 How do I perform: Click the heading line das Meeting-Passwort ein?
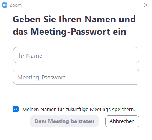pyautogui.click(x=69, y=32)
